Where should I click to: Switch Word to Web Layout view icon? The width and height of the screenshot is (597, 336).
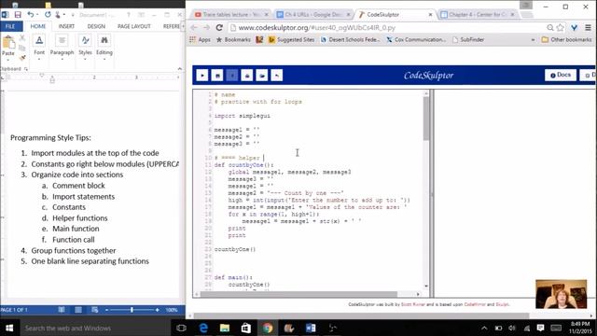tap(95, 310)
